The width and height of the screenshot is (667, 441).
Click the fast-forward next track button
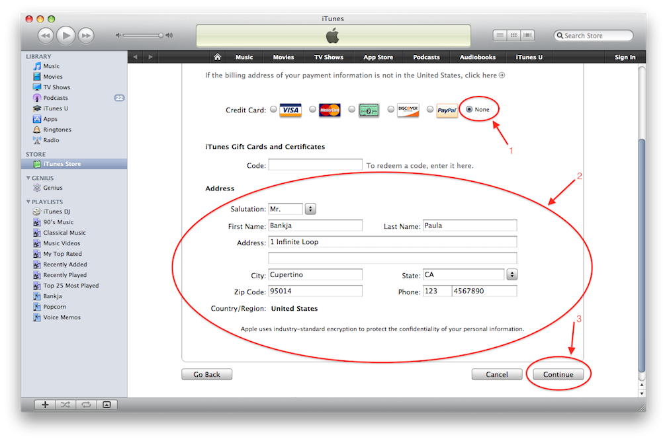(86, 36)
